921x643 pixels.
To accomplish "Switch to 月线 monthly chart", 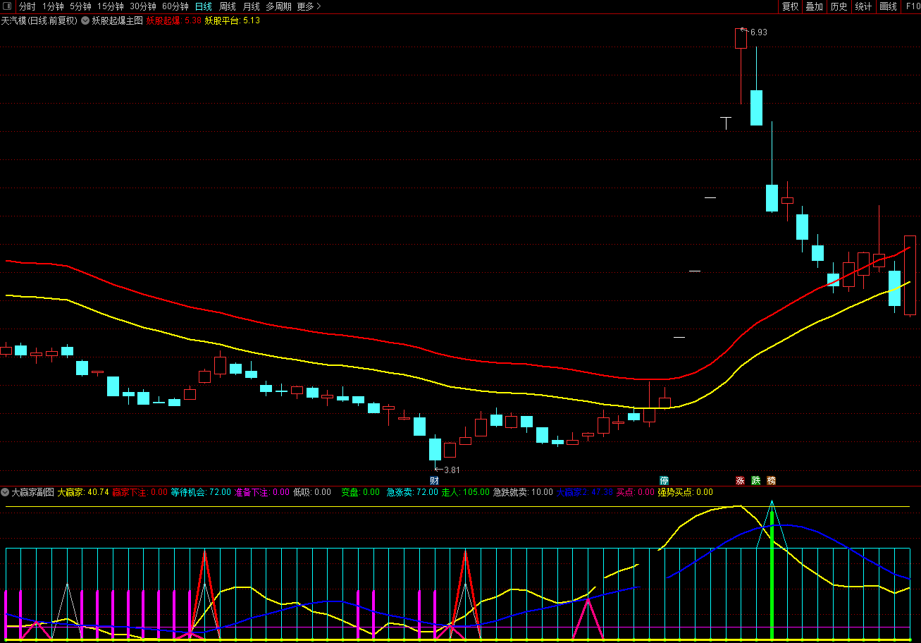I will [x=252, y=6].
